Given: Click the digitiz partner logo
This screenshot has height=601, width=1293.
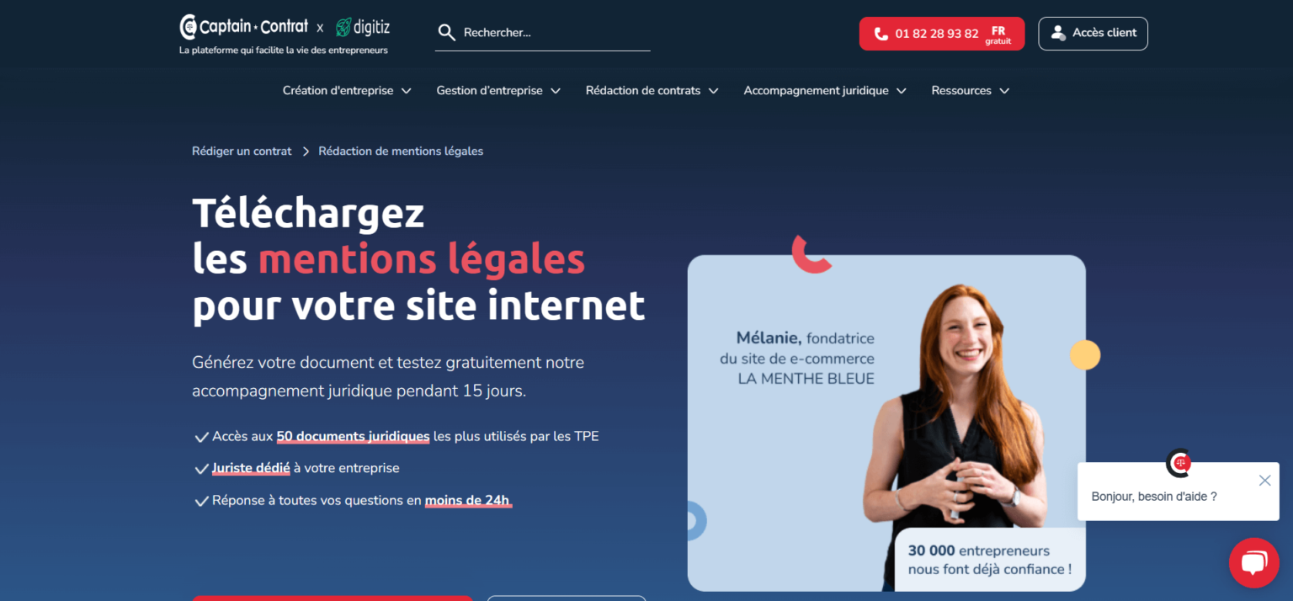Looking at the screenshot, I should pos(362,27).
